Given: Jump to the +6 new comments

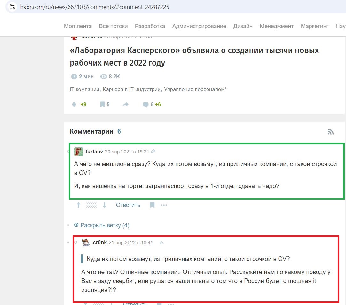Looking at the screenshot, I should coord(158,104).
